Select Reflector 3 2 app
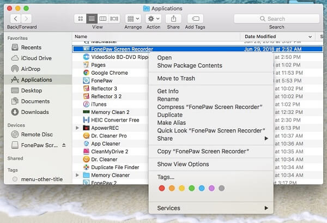The height and width of the screenshot is (223, 327). (111, 97)
